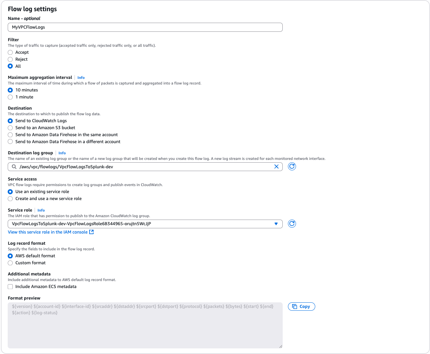This screenshot has height=354, width=430.
Task: Click the Info icon for Maximum aggregation interval
Action: point(81,78)
